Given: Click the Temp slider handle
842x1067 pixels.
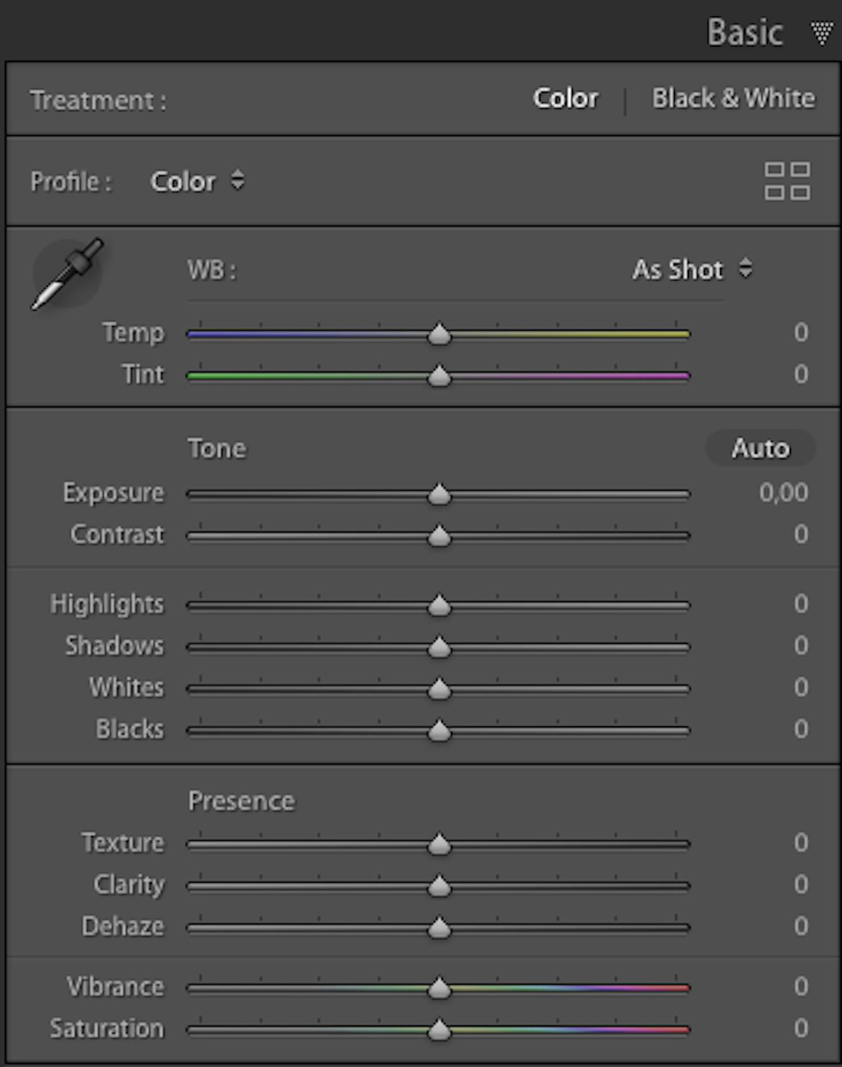Looking at the screenshot, I should [x=440, y=333].
